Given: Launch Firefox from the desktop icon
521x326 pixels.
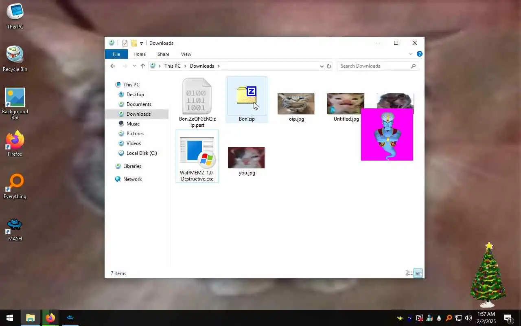Looking at the screenshot, I should click(15, 143).
